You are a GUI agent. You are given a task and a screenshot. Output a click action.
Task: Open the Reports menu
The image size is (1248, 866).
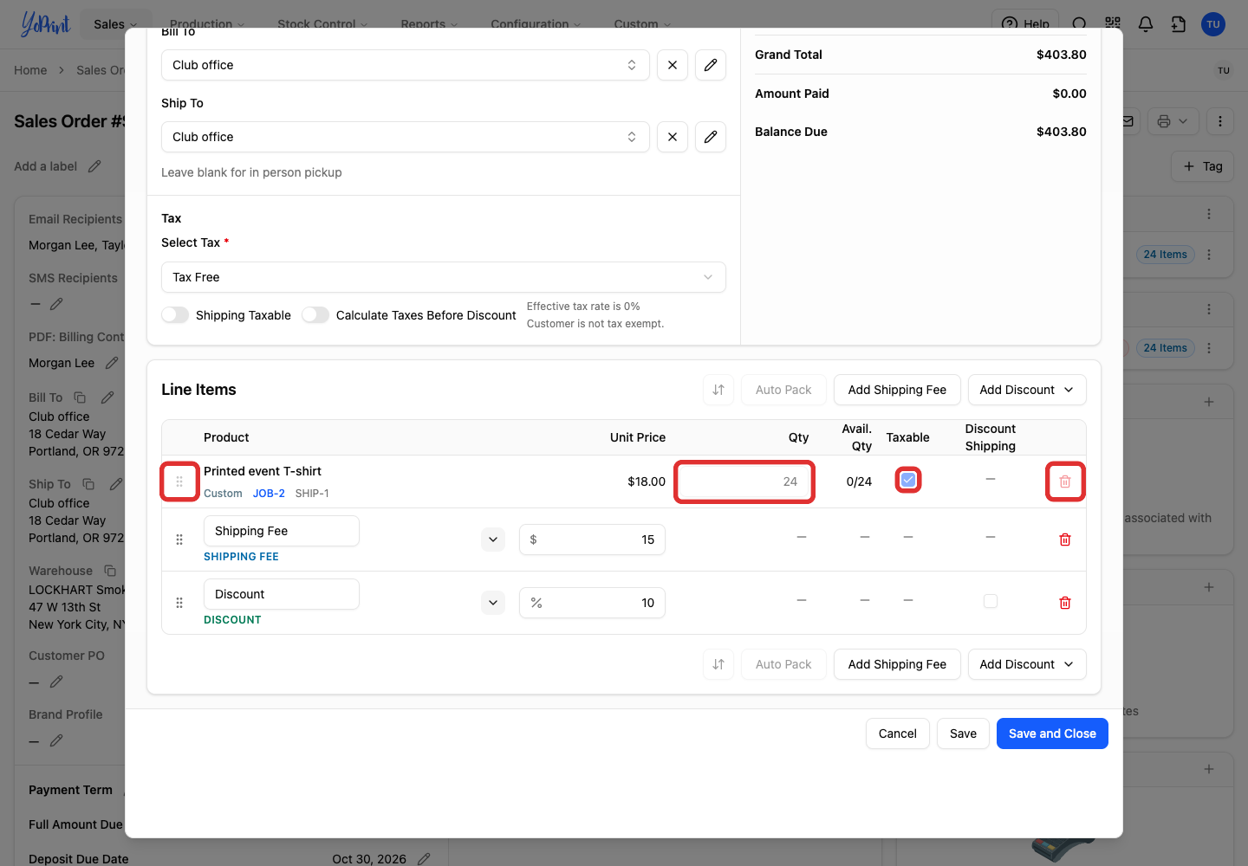pos(429,24)
